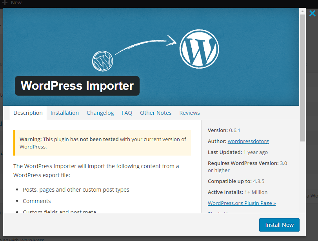The height and width of the screenshot is (241, 318).
Task: Click the New plus icon in admin bar
Action: click(x=5, y=2)
